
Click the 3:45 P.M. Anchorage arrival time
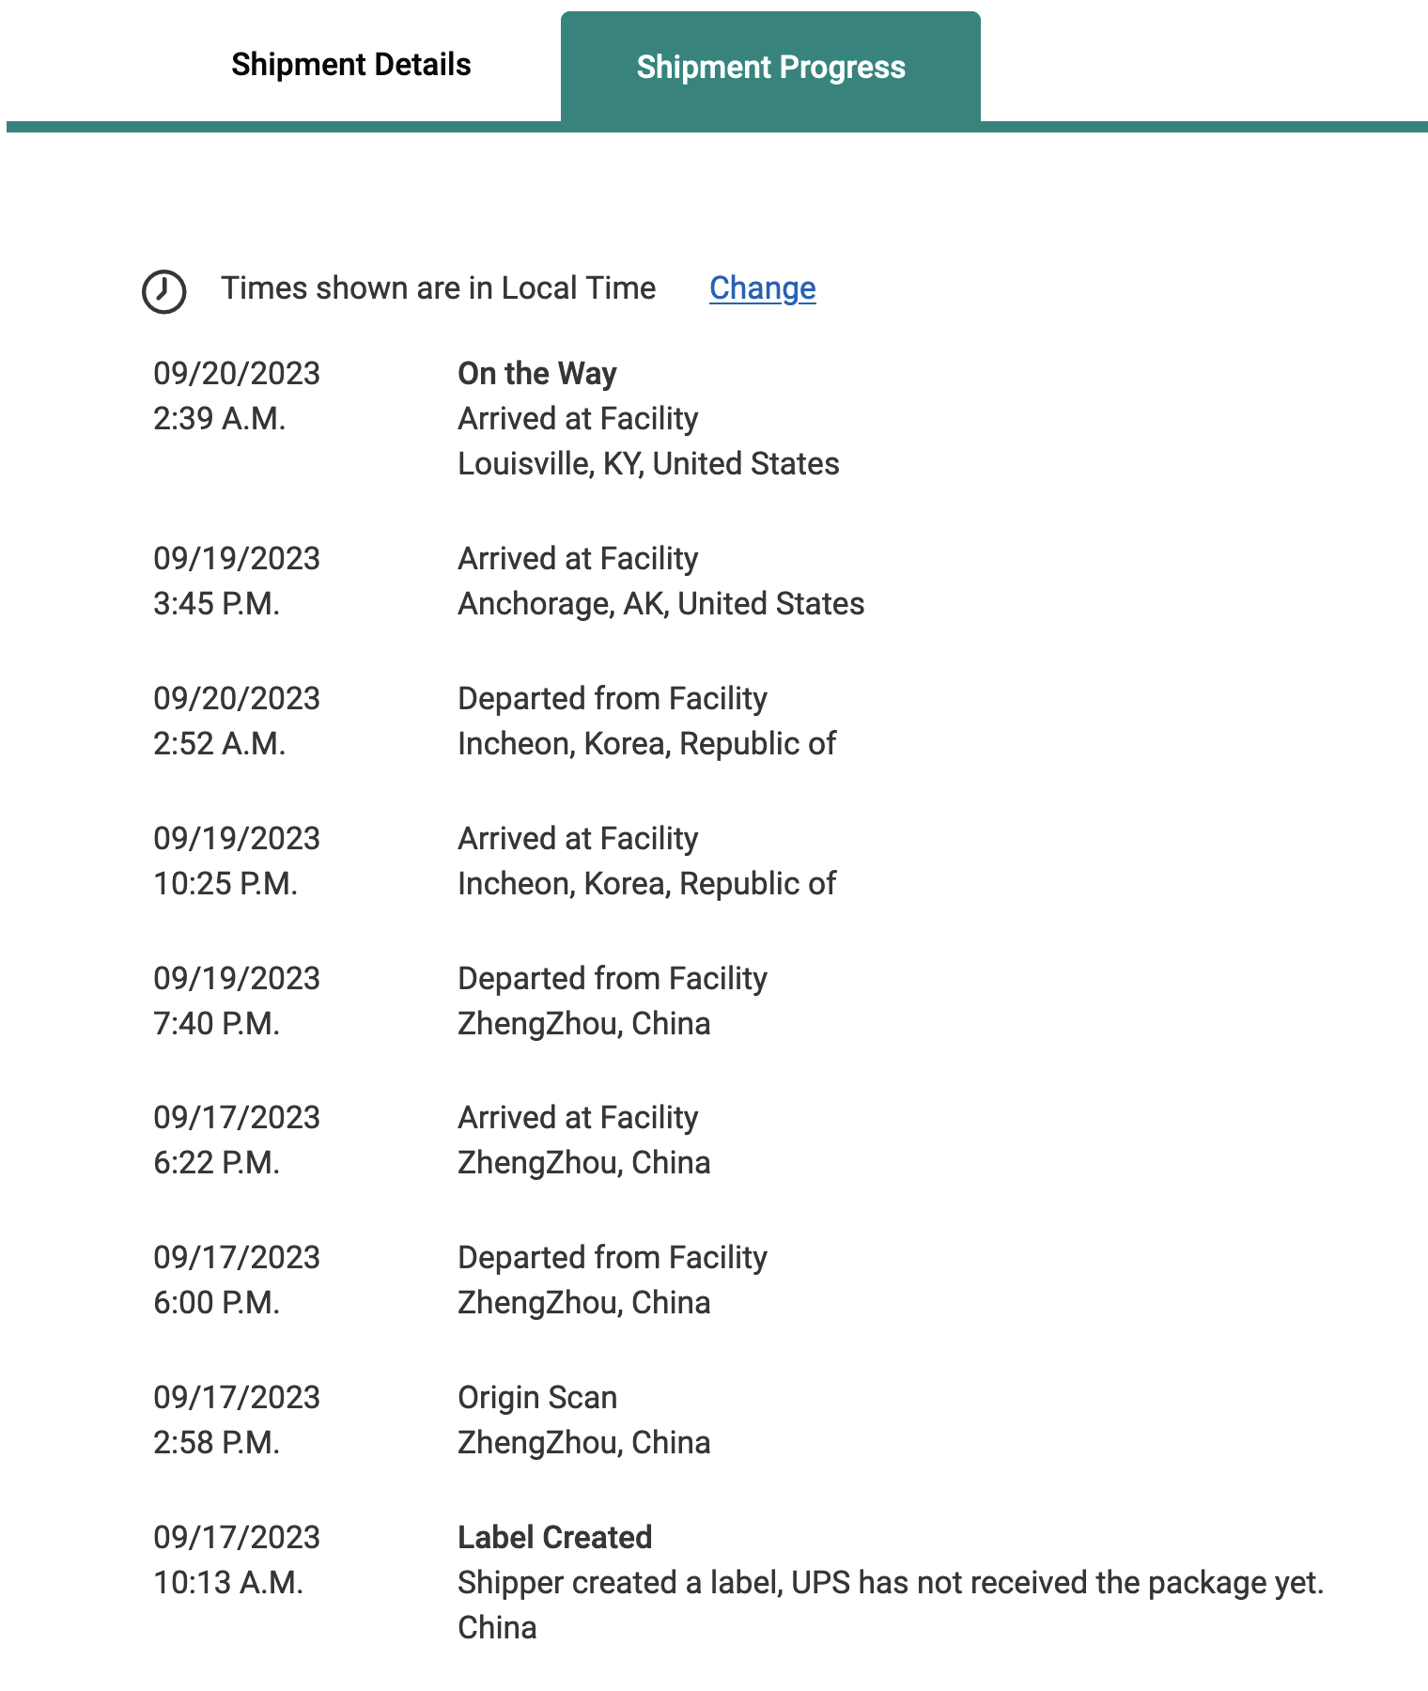(216, 604)
